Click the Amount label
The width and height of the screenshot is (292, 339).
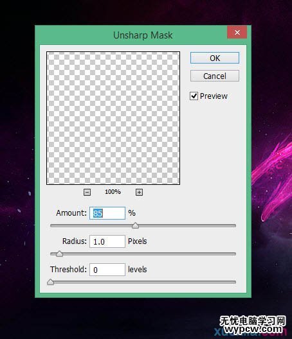[x=71, y=213]
